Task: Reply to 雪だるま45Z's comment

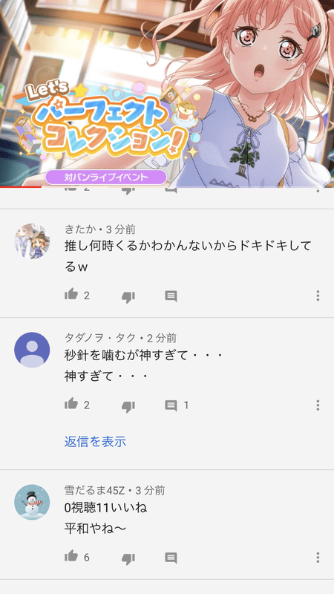Action: pyautogui.click(x=171, y=558)
